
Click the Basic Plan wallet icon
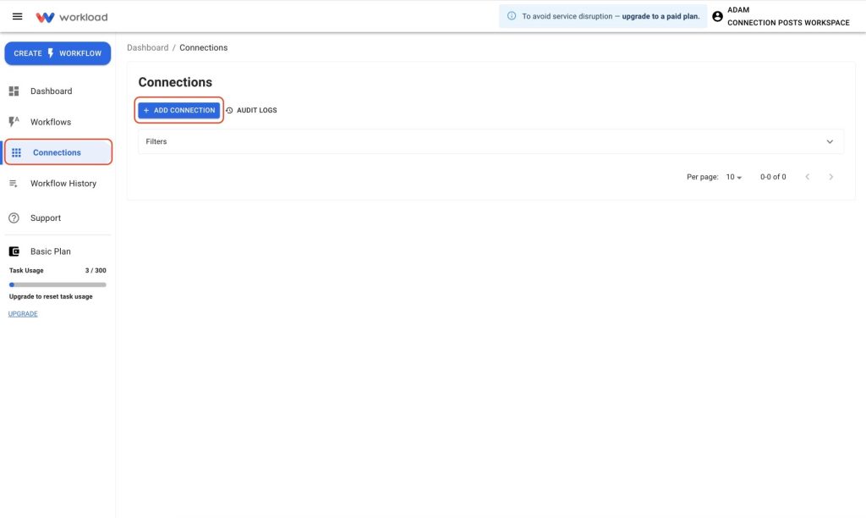tap(14, 251)
